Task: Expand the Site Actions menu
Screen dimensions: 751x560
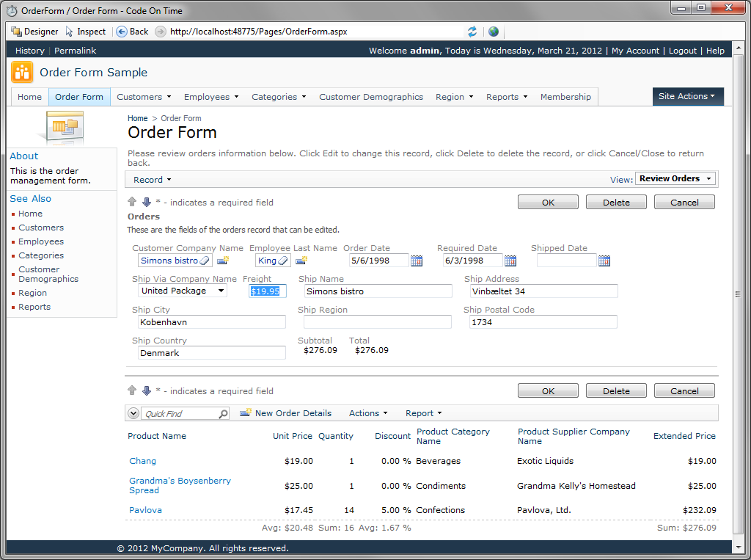Action: (688, 96)
